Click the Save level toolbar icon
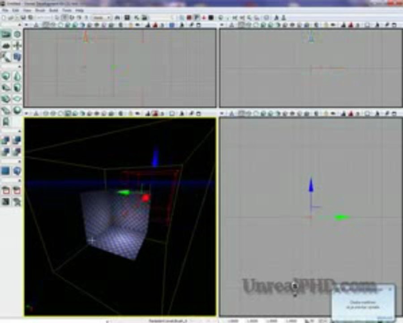Viewport: 403px width, 323px height. pyautogui.click(x=24, y=18)
